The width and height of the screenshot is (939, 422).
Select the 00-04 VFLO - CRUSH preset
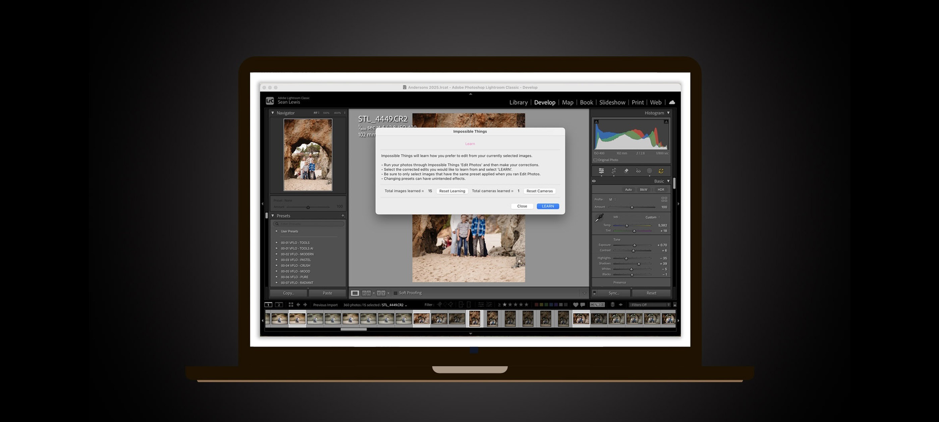296,266
